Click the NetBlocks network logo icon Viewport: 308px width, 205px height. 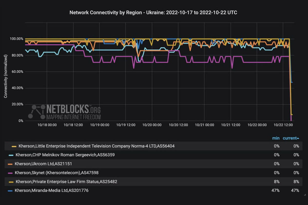(x=37, y=112)
